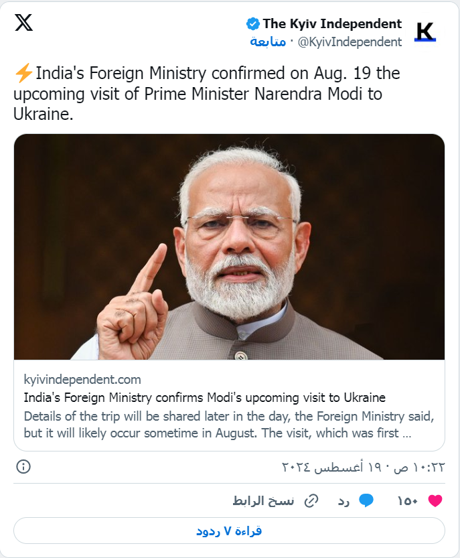Click the copy link chain icon
This screenshot has width=460, height=558.
pyautogui.click(x=311, y=500)
